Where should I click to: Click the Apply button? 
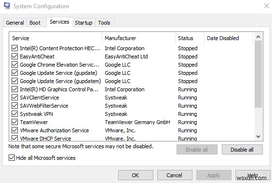pos(214,175)
